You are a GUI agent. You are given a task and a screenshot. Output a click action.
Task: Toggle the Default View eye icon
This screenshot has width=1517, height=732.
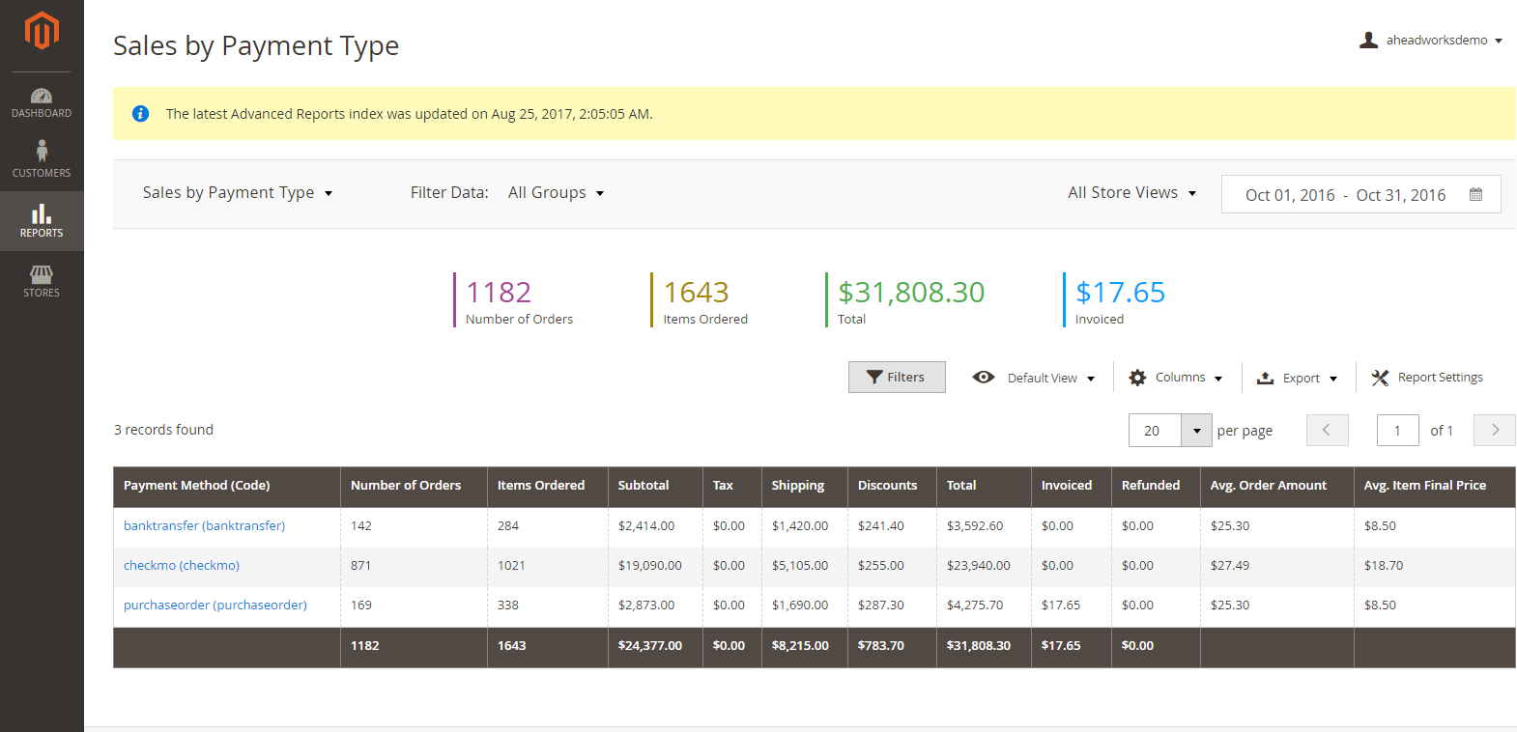984,378
